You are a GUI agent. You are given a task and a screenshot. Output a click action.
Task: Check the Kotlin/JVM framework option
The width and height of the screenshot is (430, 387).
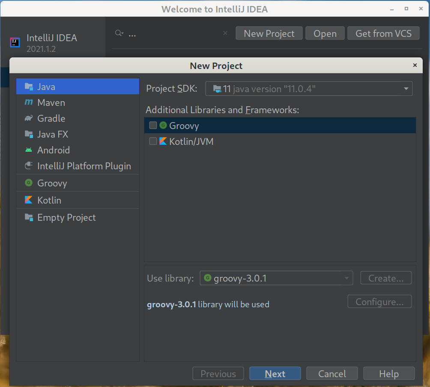153,141
